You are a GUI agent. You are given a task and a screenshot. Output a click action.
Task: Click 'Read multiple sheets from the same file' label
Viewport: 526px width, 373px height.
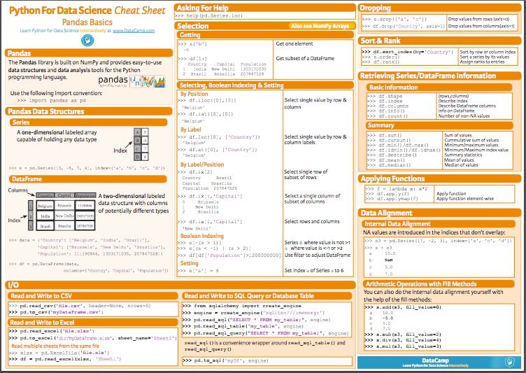pyautogui.click(x=55, y=346)
